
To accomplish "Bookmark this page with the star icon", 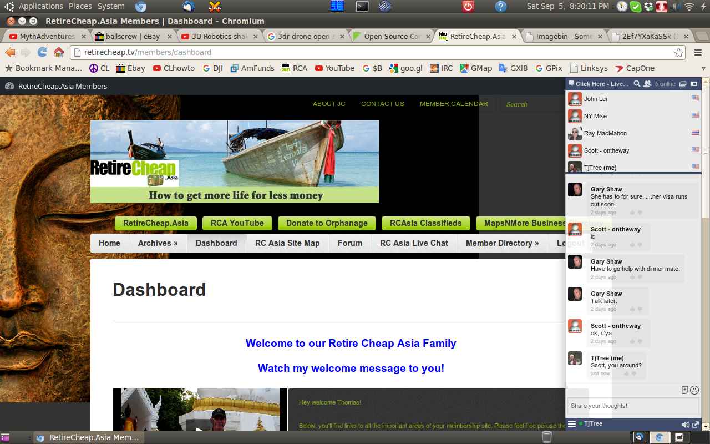I will point(679,52).
